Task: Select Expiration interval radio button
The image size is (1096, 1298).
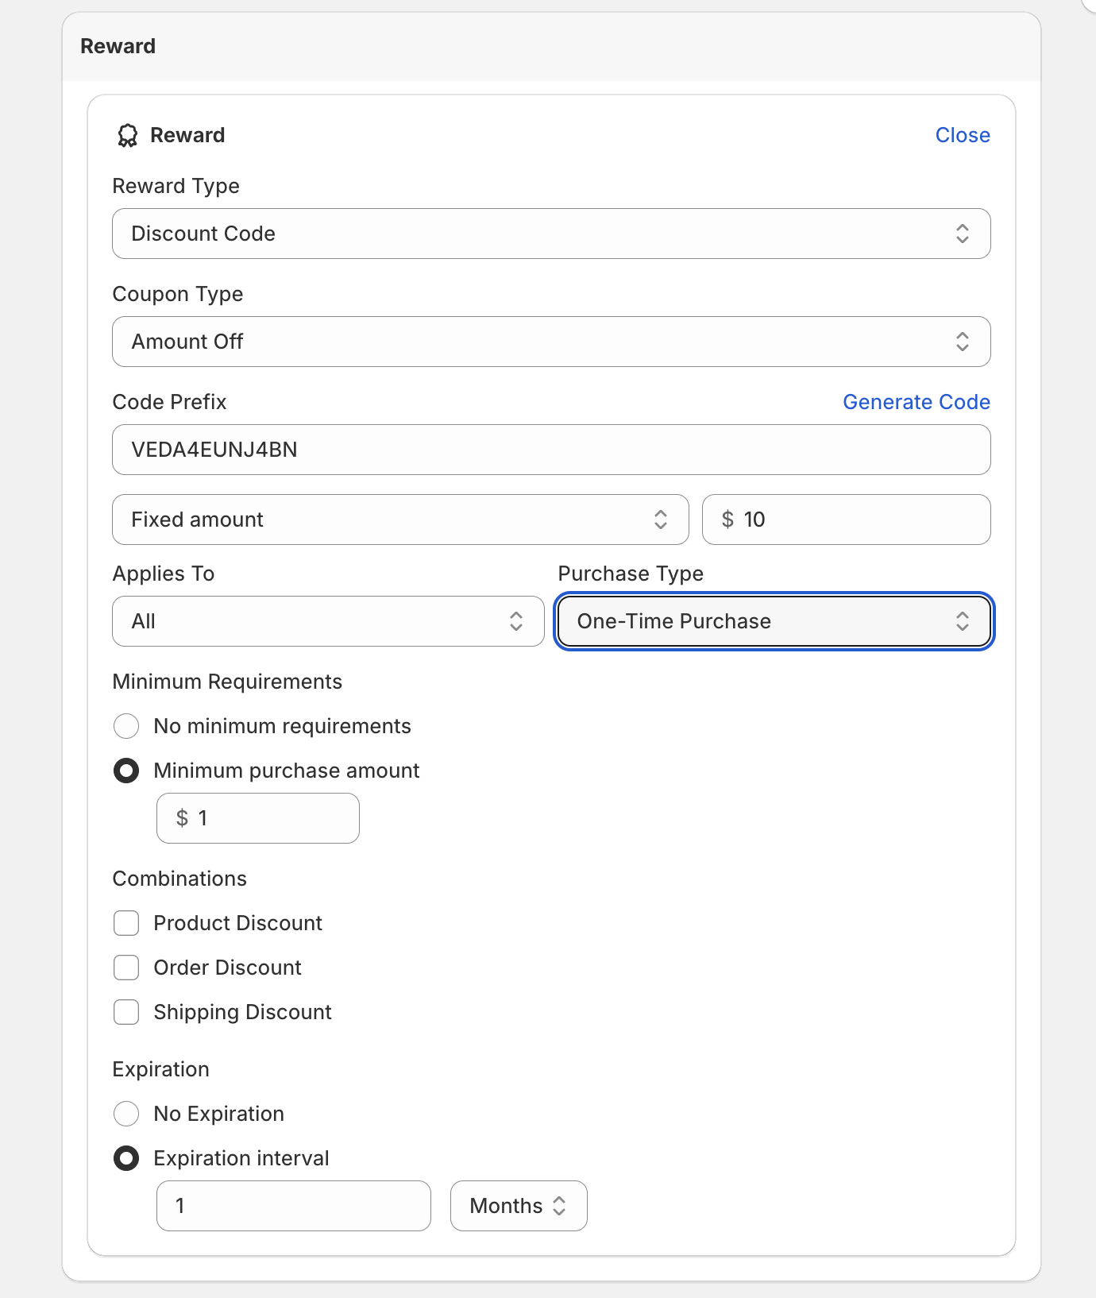Action: (126, 1158)
